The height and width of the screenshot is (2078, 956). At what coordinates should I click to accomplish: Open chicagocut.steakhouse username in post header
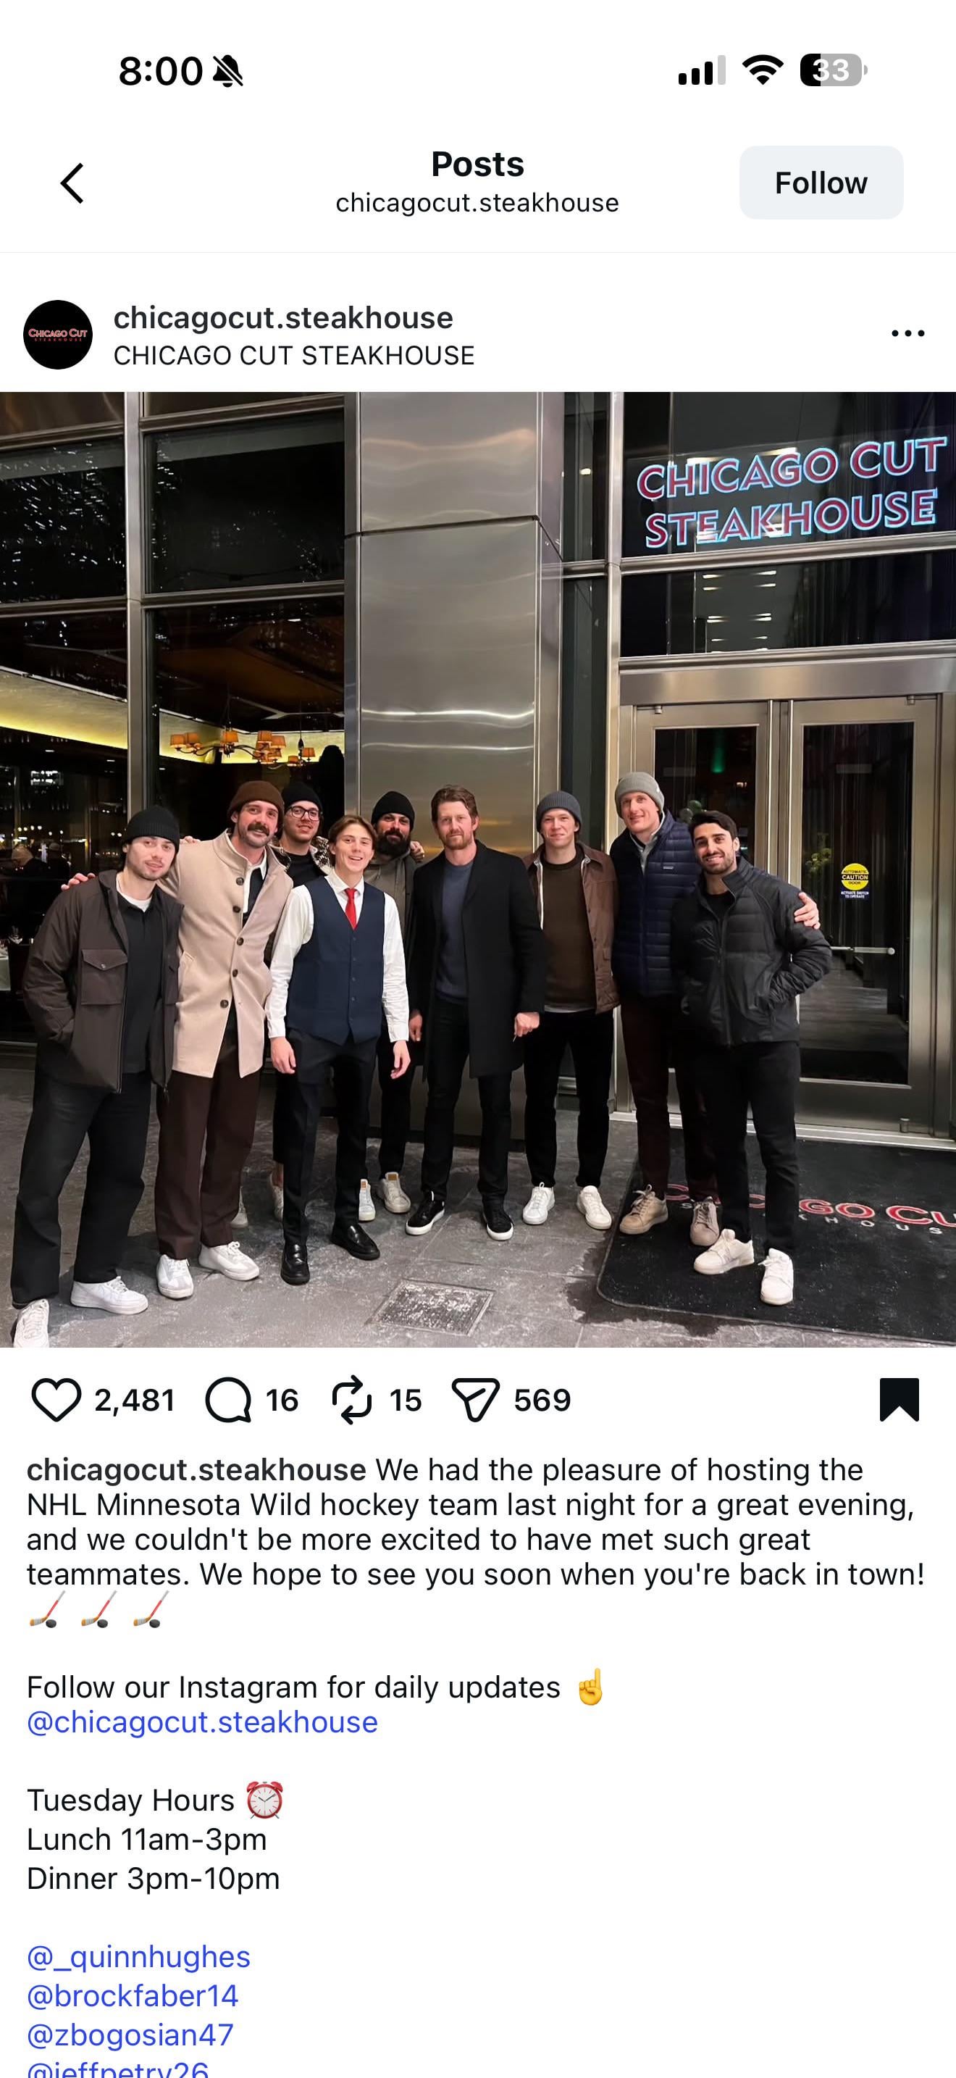(283, 317)
